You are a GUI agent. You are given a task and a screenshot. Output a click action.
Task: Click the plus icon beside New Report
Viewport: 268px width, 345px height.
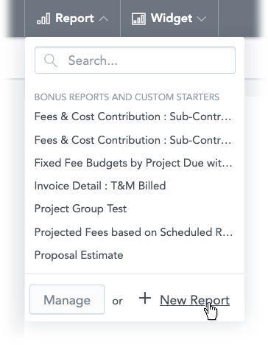point(145,298)
